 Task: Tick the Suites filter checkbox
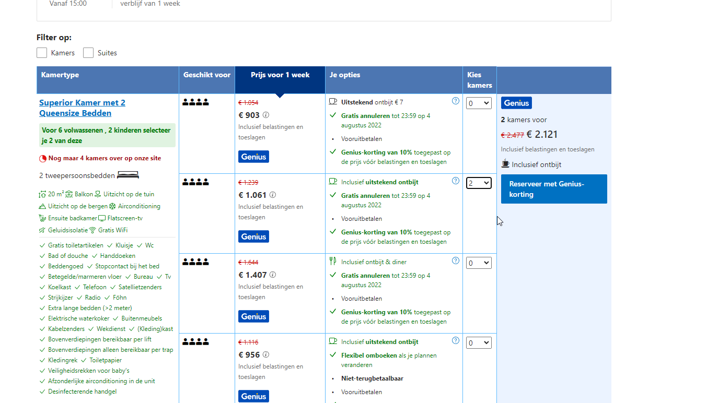[88, 53]
